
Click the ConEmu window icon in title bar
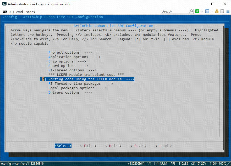[x=4, y=4]
